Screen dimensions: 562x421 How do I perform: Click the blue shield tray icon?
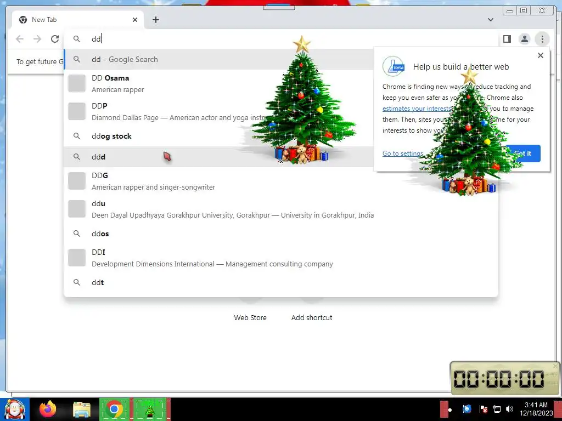(467, 409)
